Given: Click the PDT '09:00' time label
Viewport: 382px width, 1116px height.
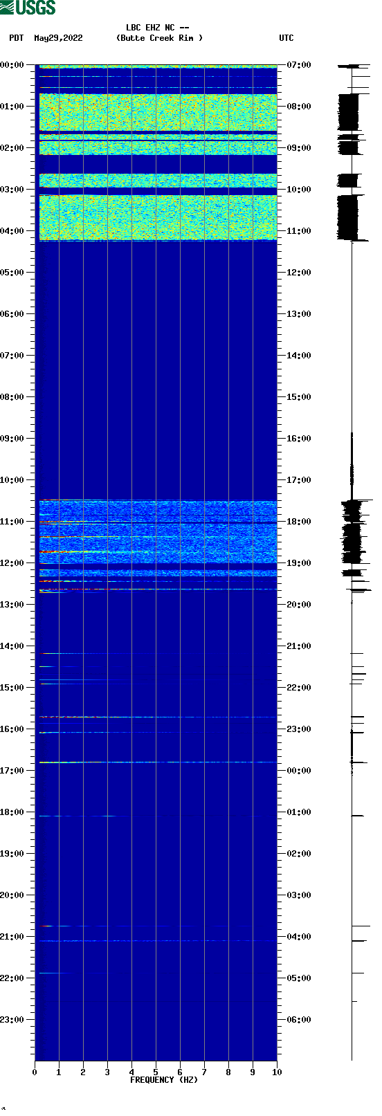Looking at the screenshot, I should [12, 439].
